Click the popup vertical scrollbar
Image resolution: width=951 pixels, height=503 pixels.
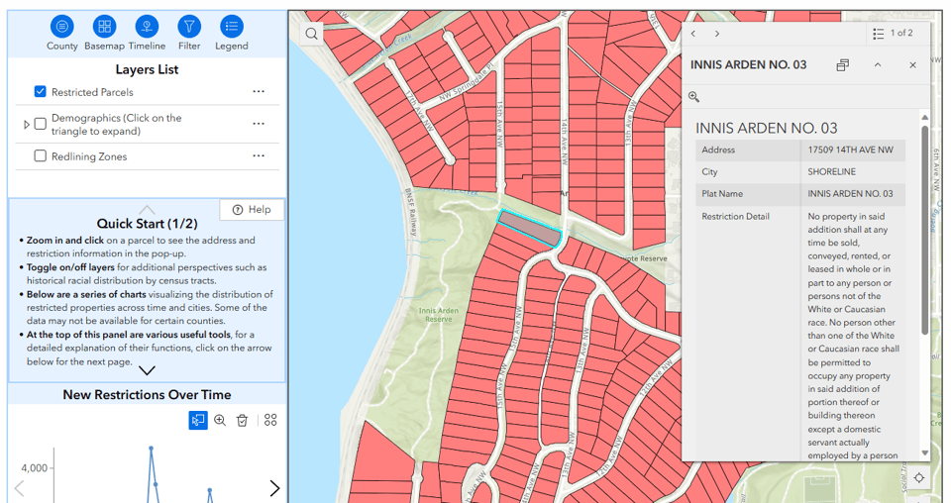point(925,228)
